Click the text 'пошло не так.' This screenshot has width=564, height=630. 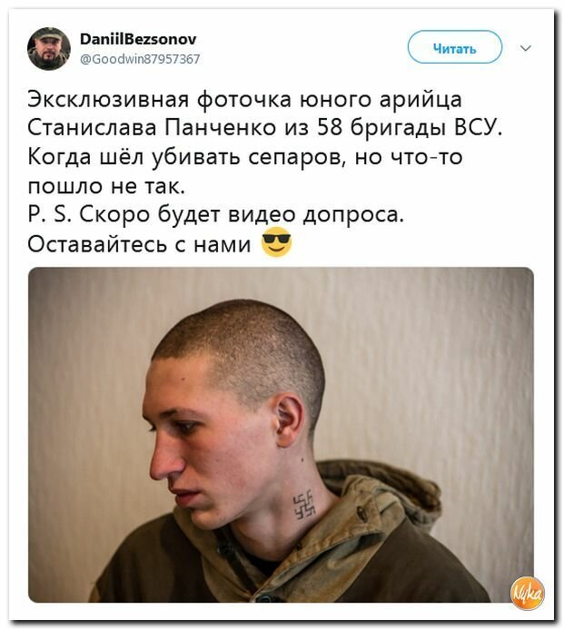click(x=106, y=185)
